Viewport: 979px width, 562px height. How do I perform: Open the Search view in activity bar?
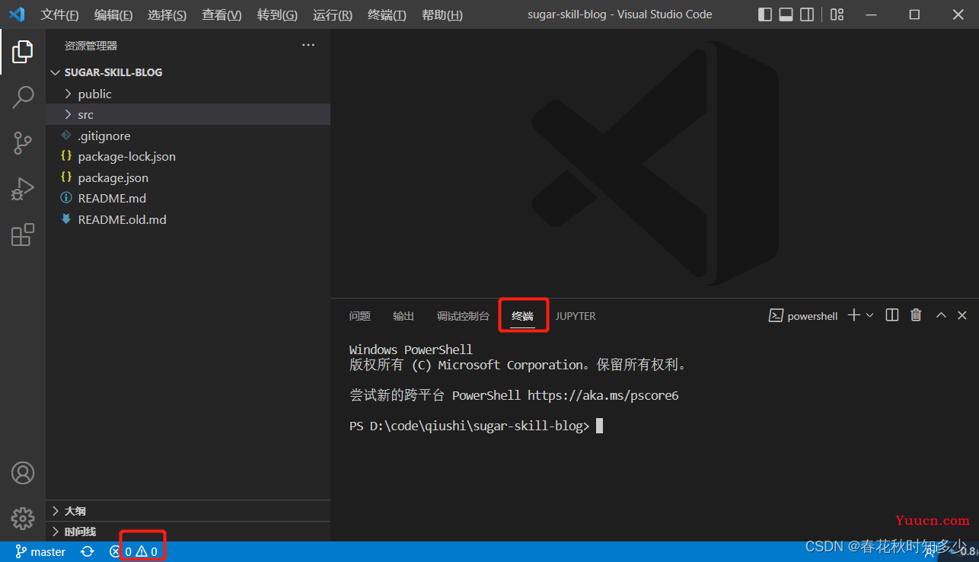click(x=23, y=97)
